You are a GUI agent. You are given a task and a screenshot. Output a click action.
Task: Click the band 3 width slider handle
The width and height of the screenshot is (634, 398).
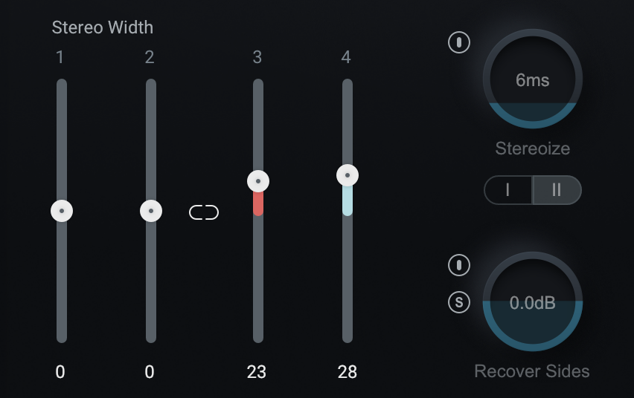(x=258, y=181)
